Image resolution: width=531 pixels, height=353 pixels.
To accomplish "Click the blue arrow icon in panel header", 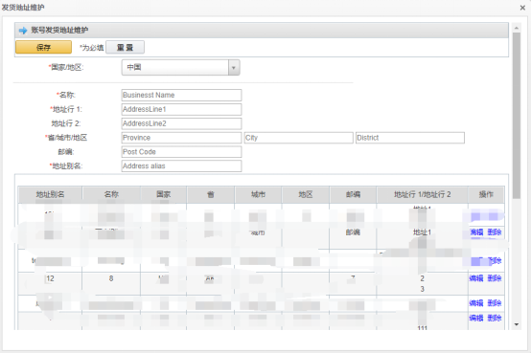I will click(x=23, y=31).
